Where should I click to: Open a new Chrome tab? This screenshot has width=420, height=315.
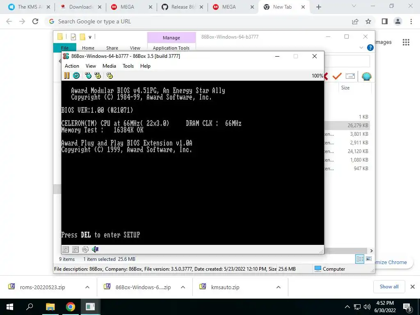click(318, 7)
